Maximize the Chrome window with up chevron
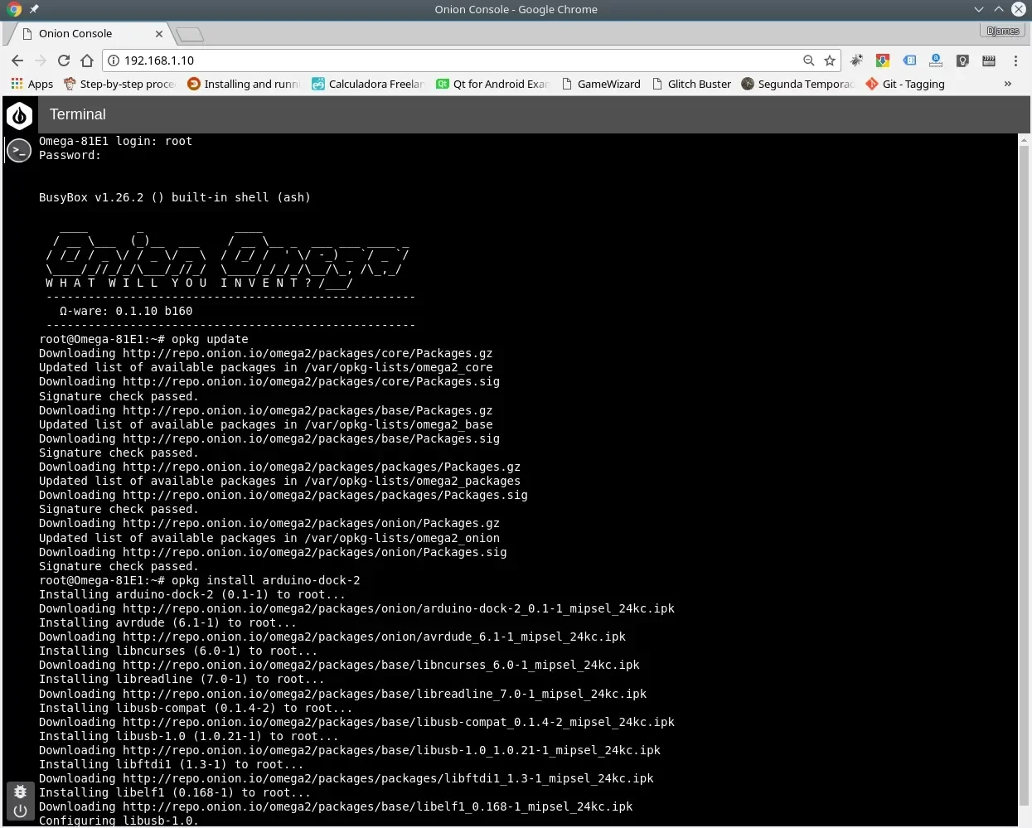 999,9
